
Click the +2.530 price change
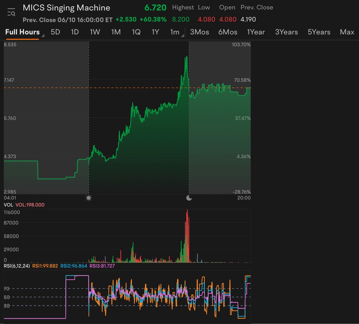coord(126,19)
